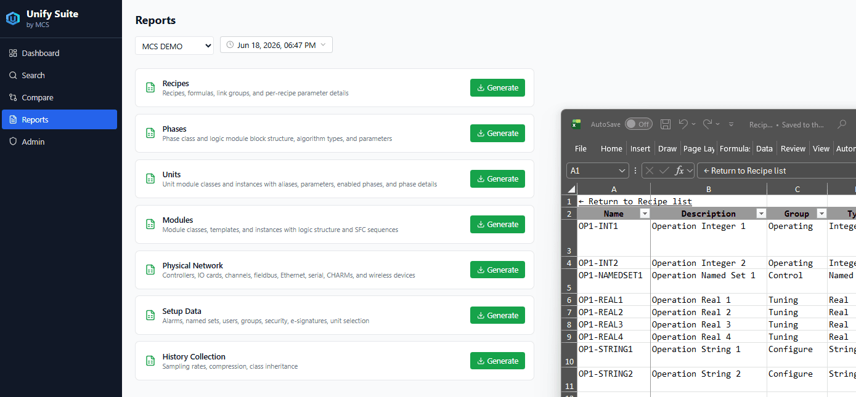Screen dimensions: 856x397
Task: Click the Physical Network spreadsheet icon
Action: (x=150, y=270)
